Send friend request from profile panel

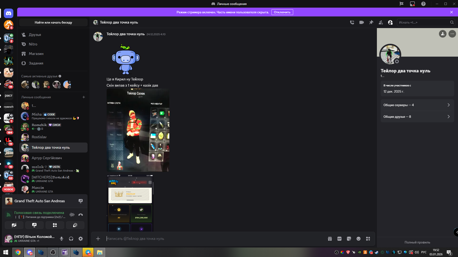443,34
